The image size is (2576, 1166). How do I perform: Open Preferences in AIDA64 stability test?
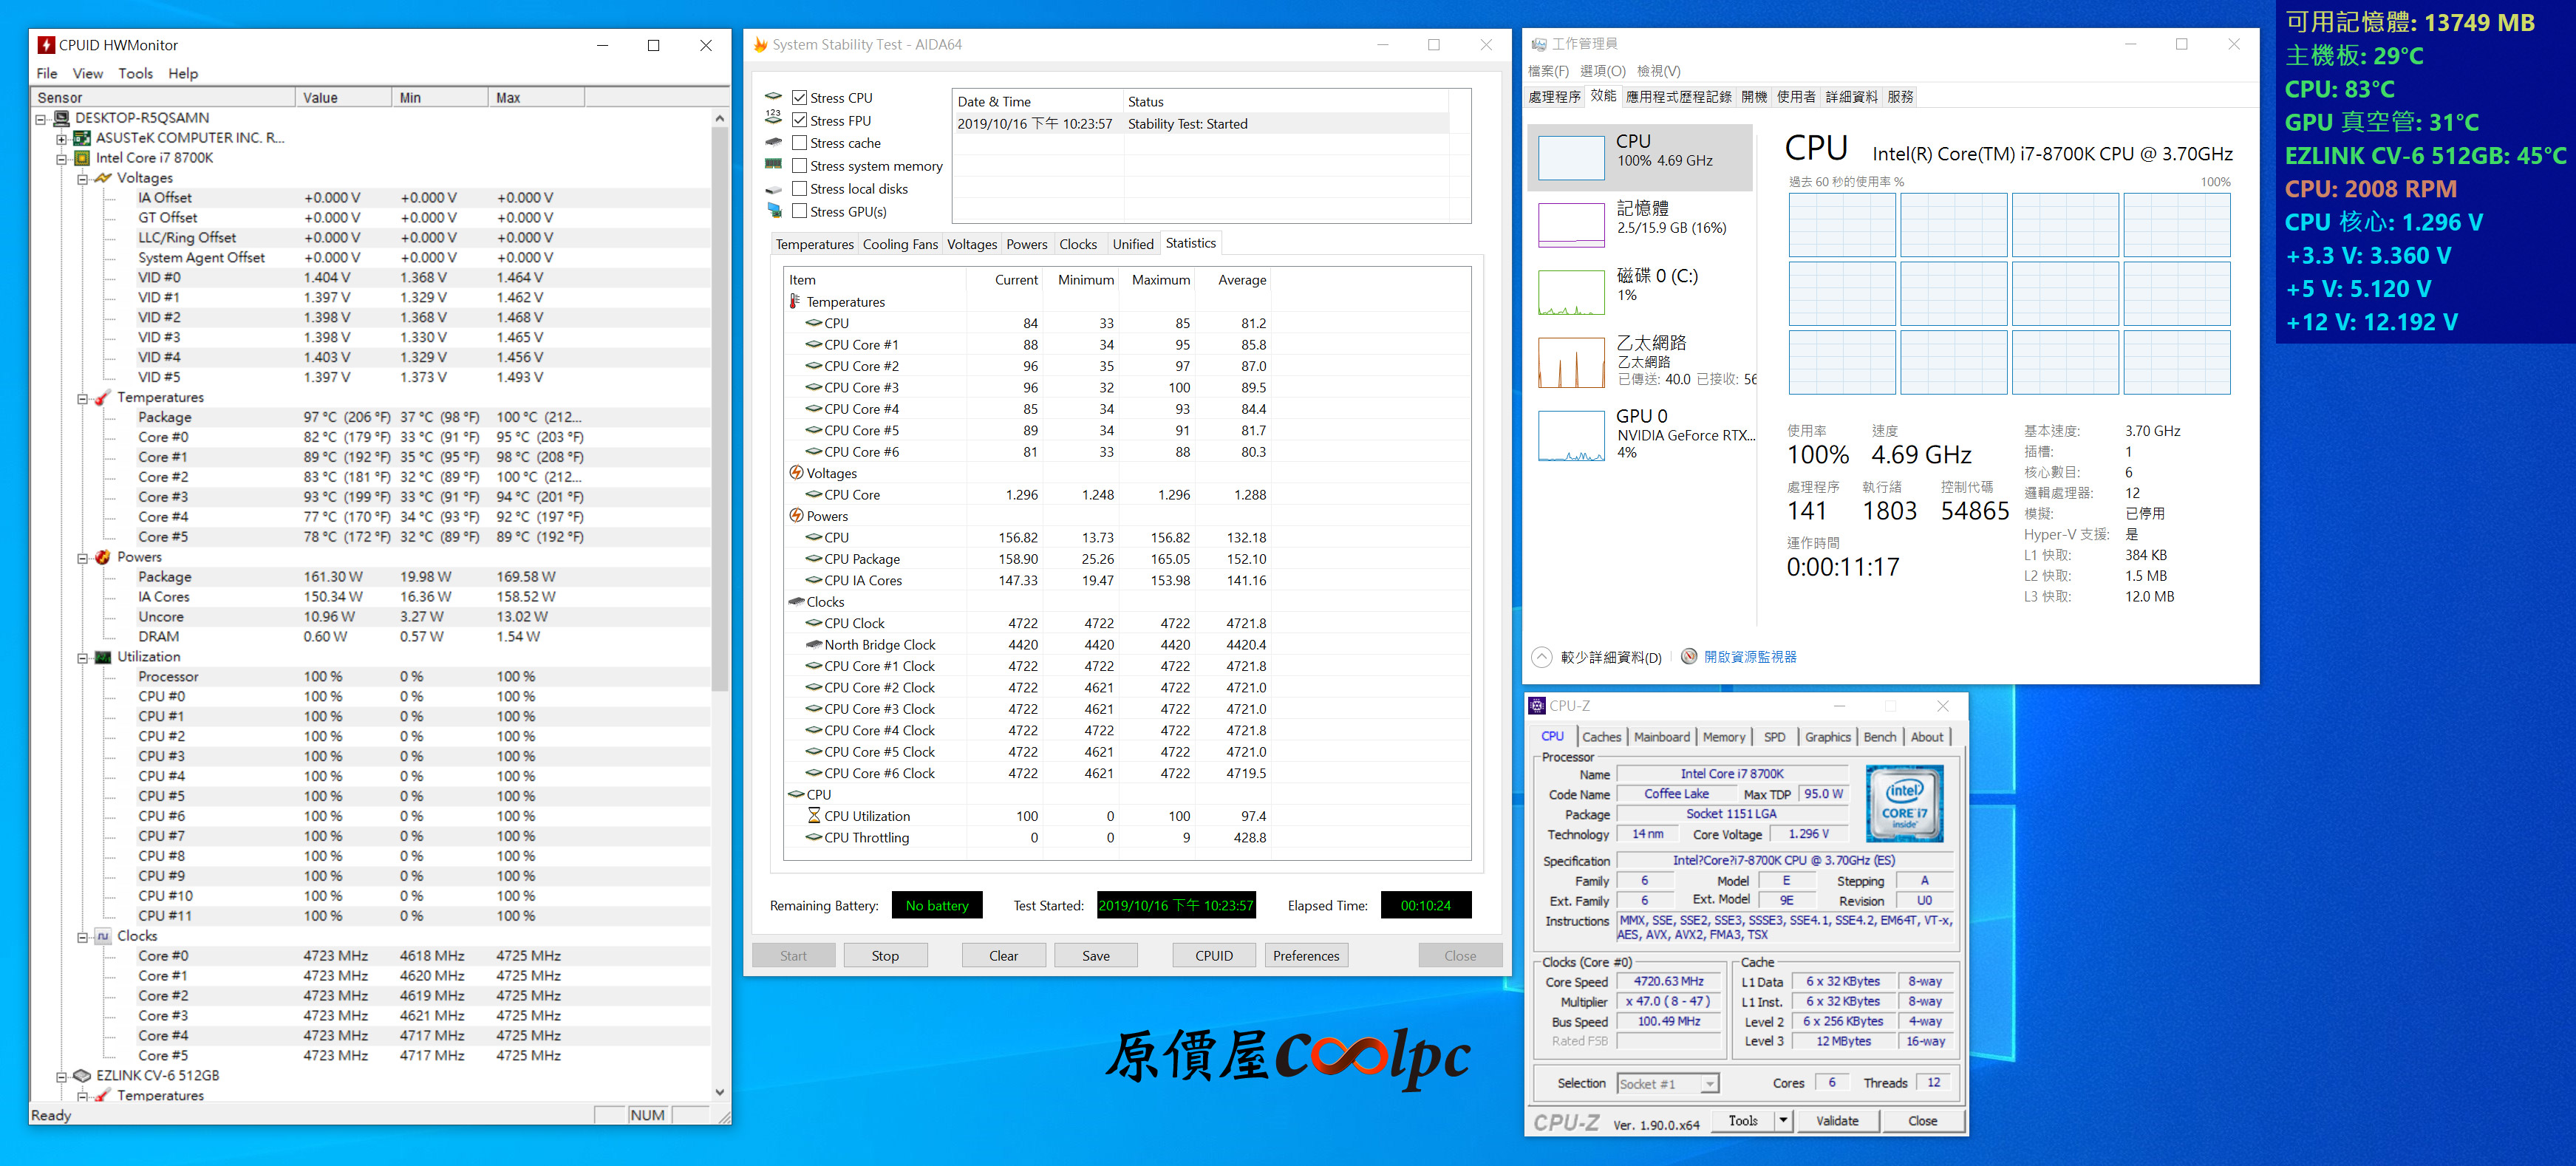[x=1305, y=956]
